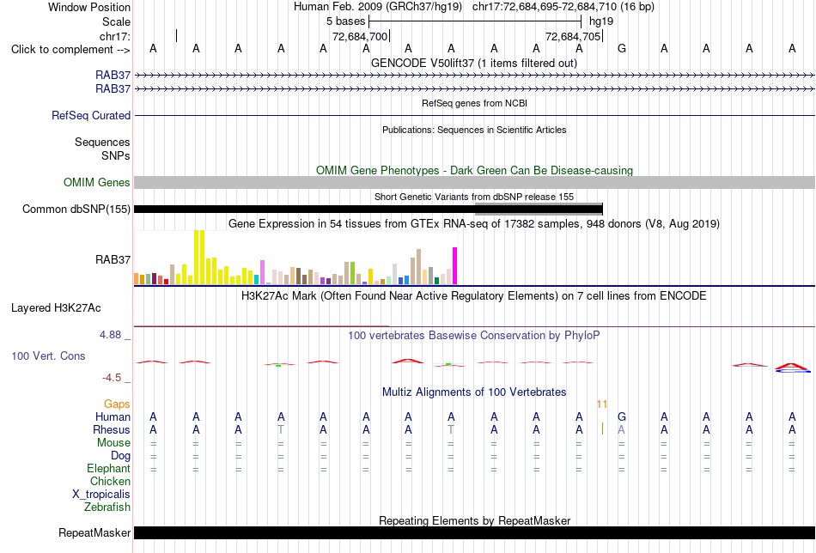Click the Zebrafish species label

(x=107, y=507)
